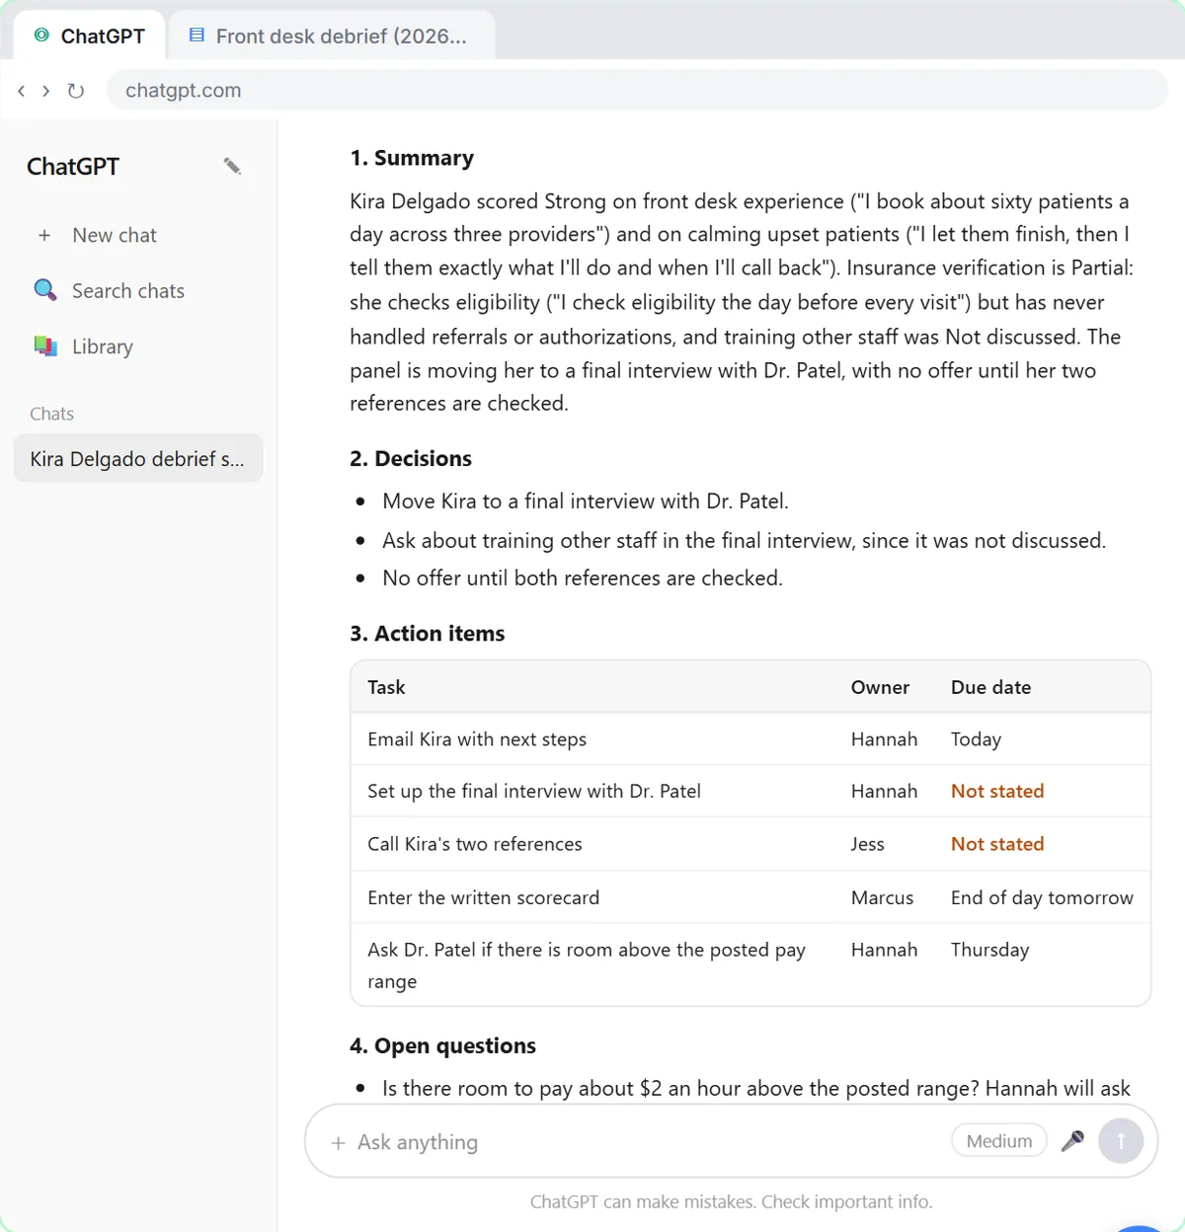Screen dimensions: 1185x1232
Task: Reload the page with refresh icon
Action: tap(75, 91)
